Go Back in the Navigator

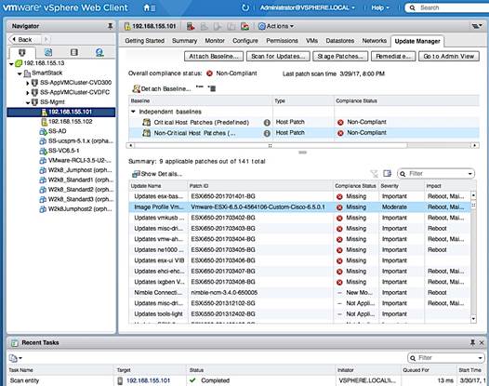(x=25, y=39)
